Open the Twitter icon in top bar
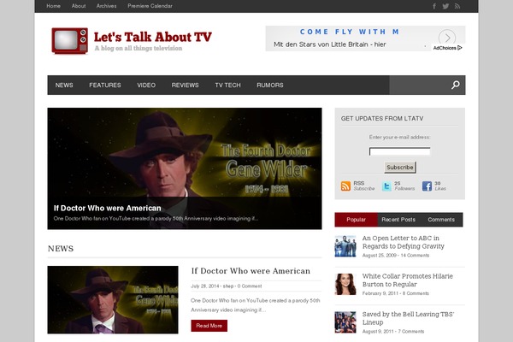 pyautogui.click(x=445, y=6)
